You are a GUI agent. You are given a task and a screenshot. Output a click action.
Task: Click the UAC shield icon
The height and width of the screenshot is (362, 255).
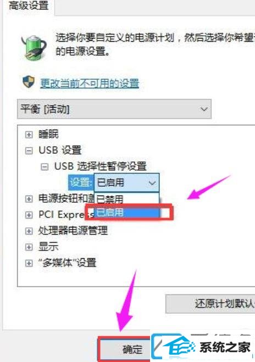29,82
